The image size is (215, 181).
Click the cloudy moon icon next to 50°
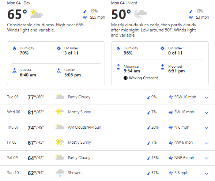(140, 14)
